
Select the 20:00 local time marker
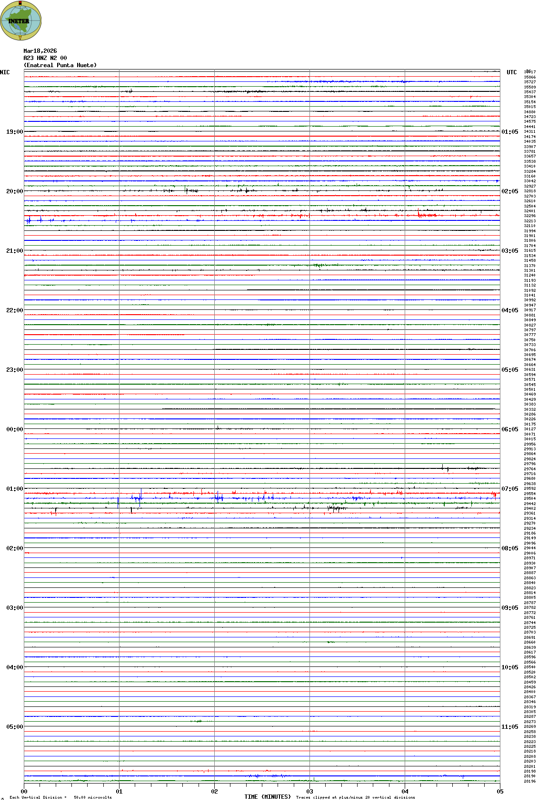point(14,191)
